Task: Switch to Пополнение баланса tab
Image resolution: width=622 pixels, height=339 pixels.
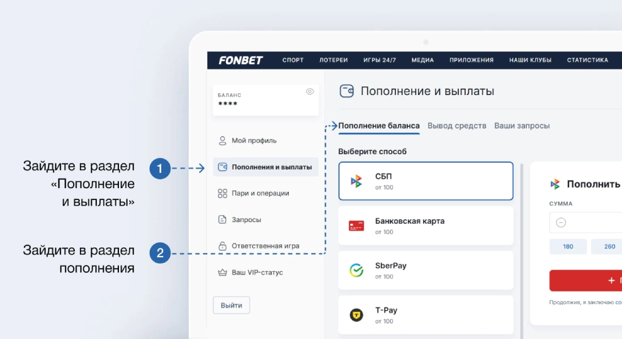Action: (379, 126)
